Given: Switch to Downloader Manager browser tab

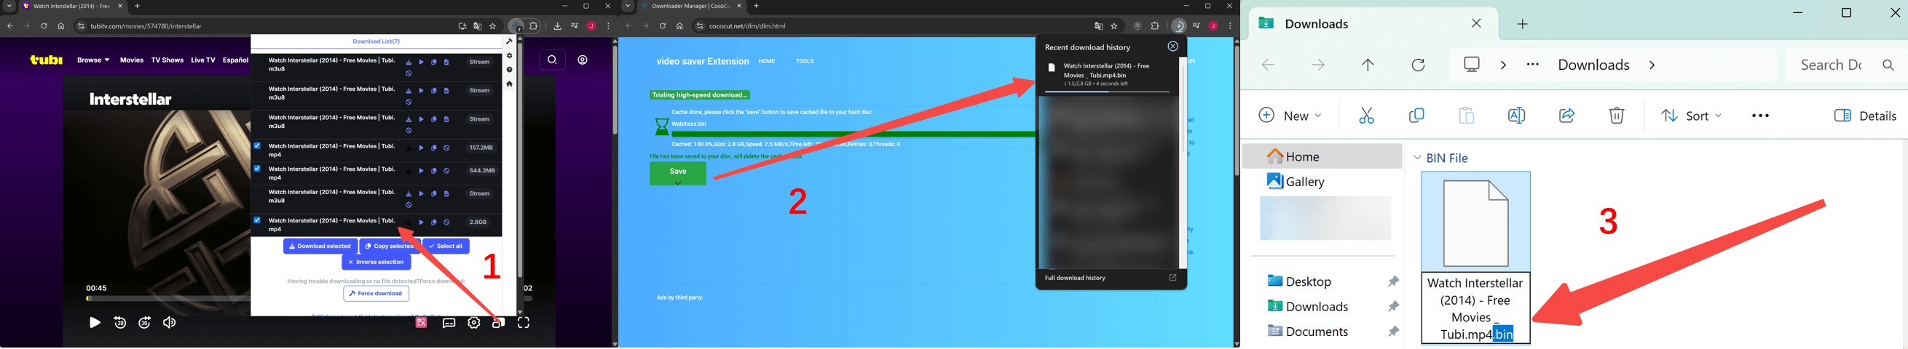Looking at the screenshot, I should (x=691, y=7).
